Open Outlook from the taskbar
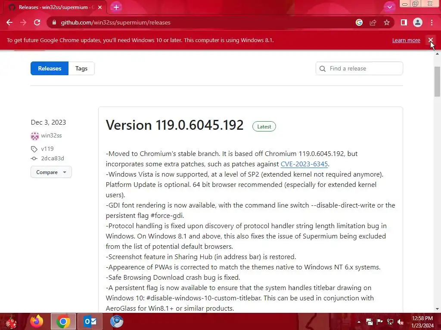 (x=90, y=321)
